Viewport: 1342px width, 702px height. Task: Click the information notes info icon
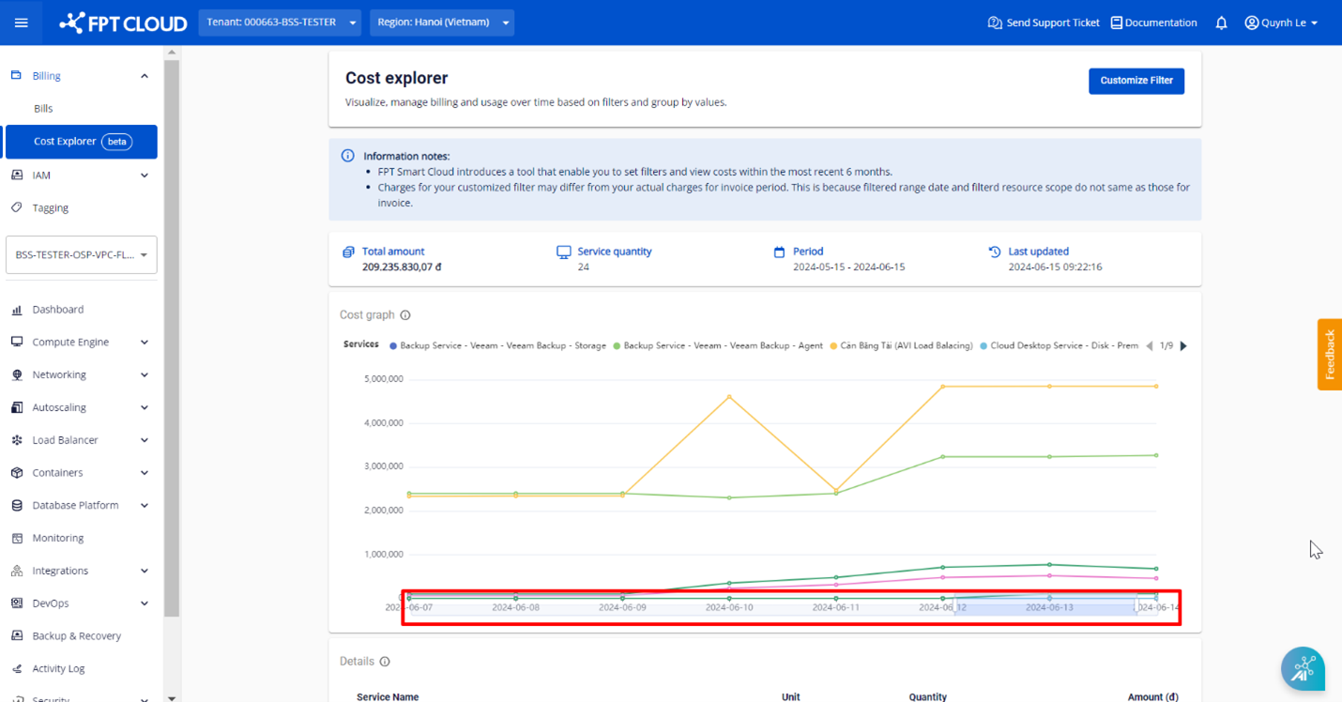click(348, 156)
